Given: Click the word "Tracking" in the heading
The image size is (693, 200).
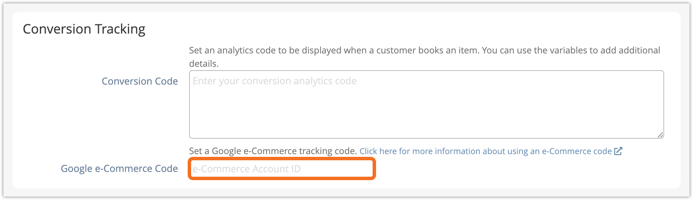Looking at the screenshot, I should [x=120, y=29].
